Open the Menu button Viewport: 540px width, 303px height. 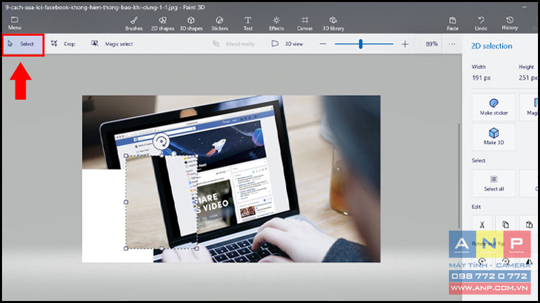[14, 23]
